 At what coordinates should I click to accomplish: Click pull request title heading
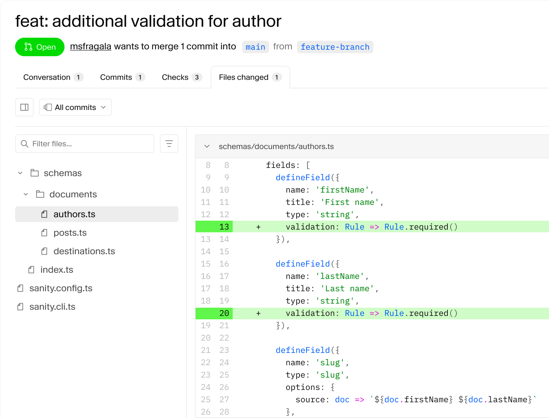(x=148, y=21)
